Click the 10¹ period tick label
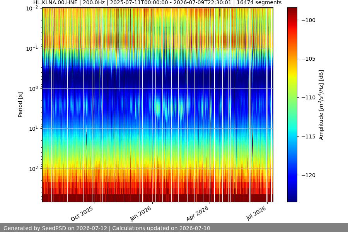 34,129
